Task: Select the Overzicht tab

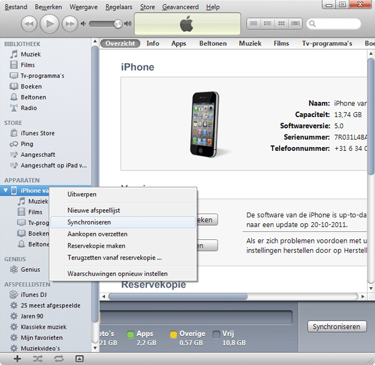Action: [x=120, y=44]
